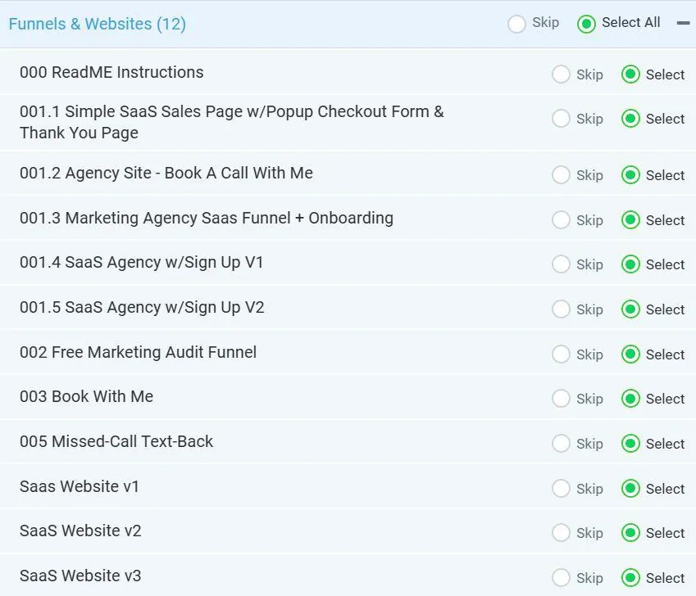Click the Funnels & Websites (12) heading
Screen dimensions: 696x596
point(98,24)
